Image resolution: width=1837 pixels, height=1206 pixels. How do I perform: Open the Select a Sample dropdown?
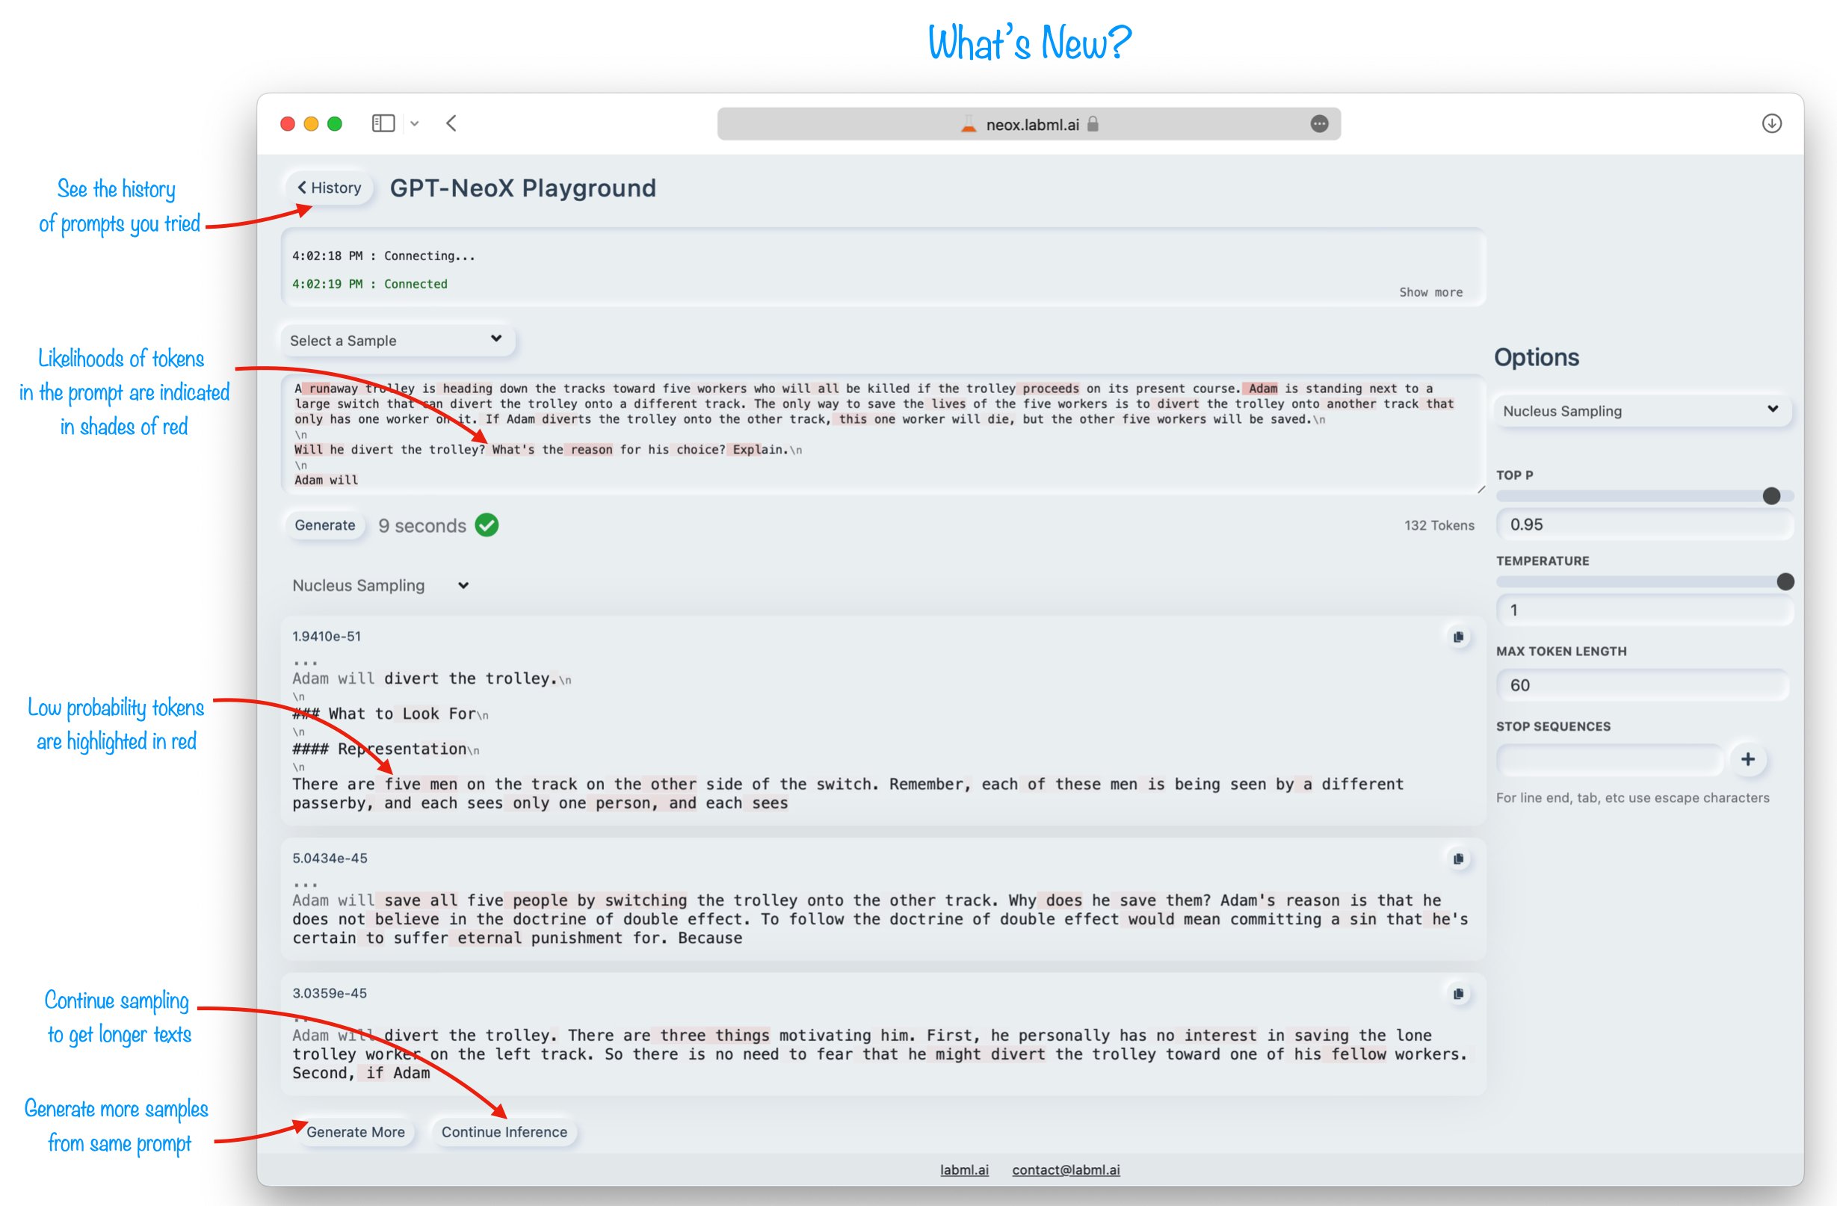396,340
